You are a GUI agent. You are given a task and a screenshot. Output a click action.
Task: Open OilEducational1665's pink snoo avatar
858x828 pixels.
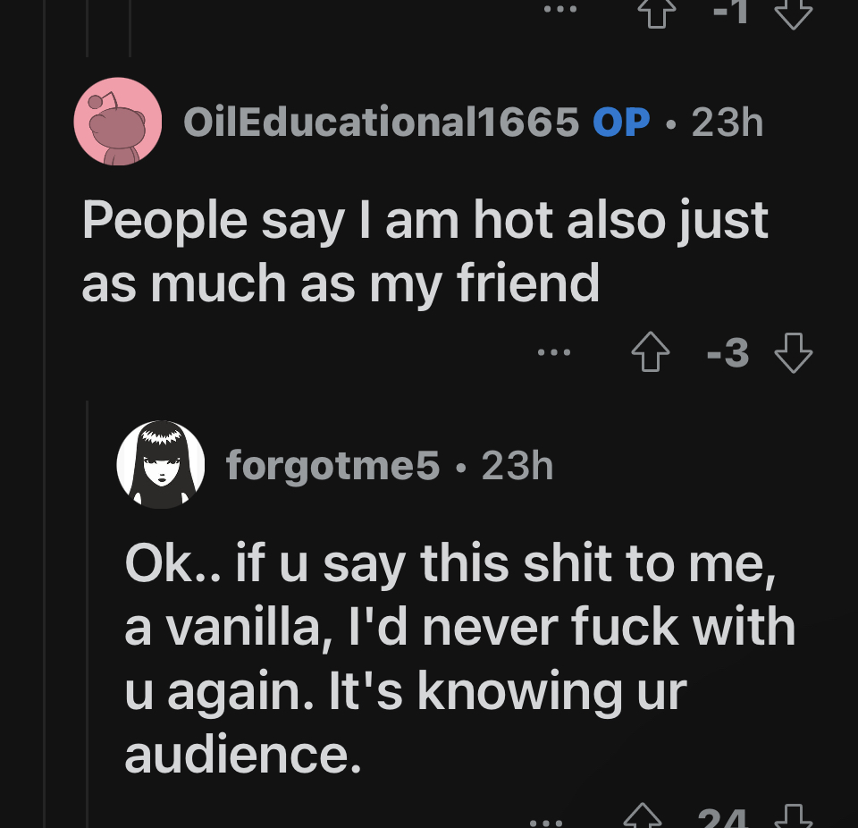click(x=118, y=121)
